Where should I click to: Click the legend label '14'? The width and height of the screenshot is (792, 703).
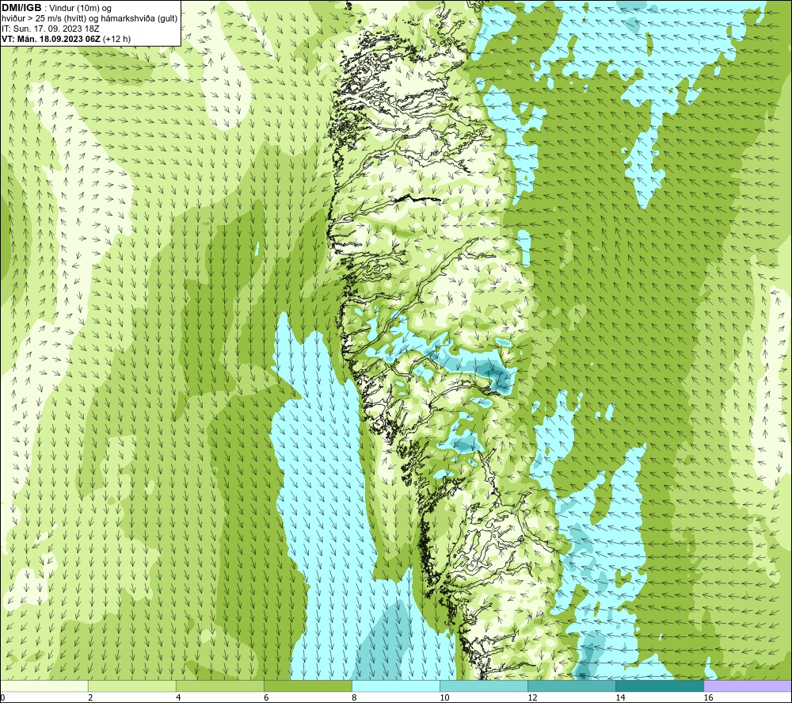620,698
